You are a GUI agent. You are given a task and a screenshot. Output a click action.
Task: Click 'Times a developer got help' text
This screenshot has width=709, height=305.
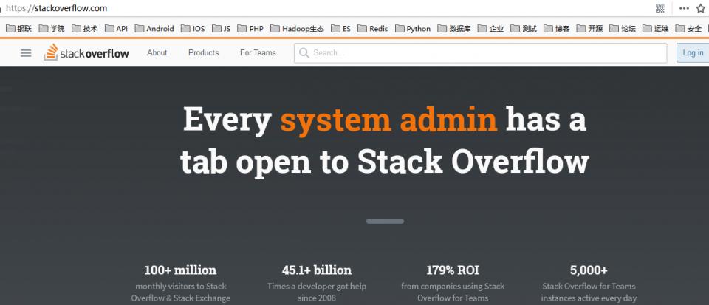317,286
